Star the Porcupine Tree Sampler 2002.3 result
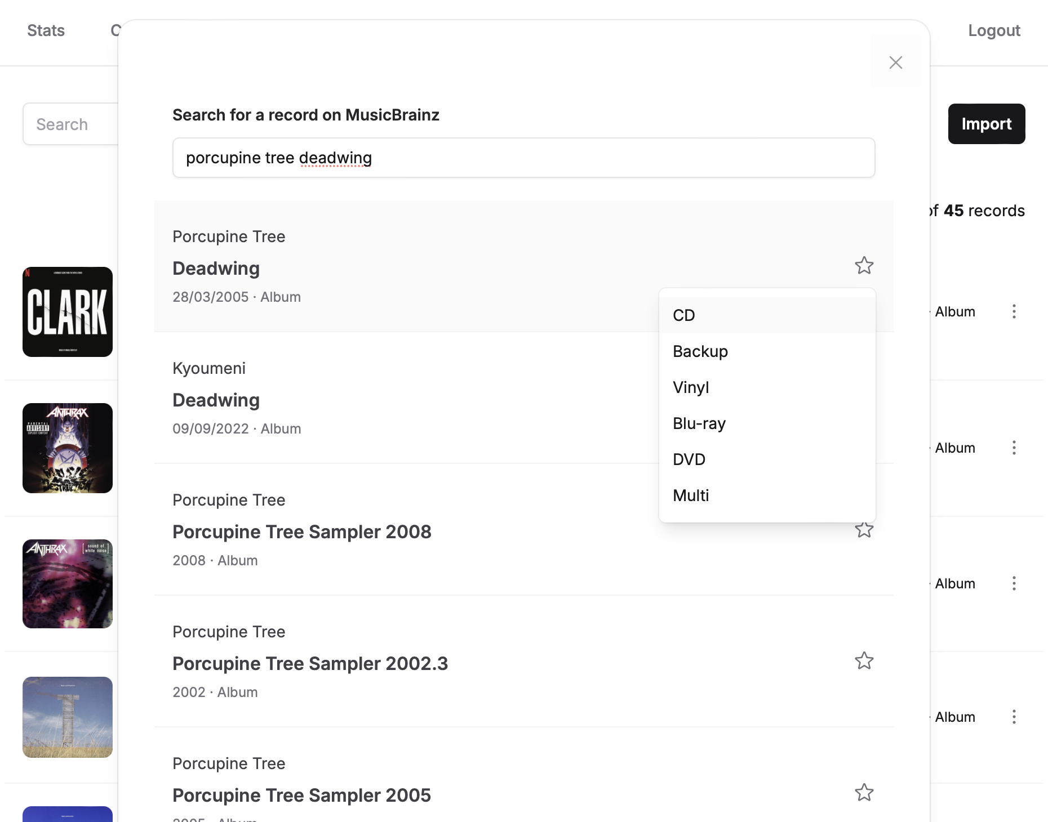 tap(864, 660)
